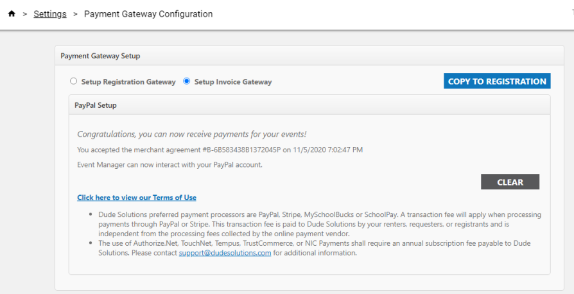Click the bullet about Authorize.Net subscription fee

tap(314, 248)
